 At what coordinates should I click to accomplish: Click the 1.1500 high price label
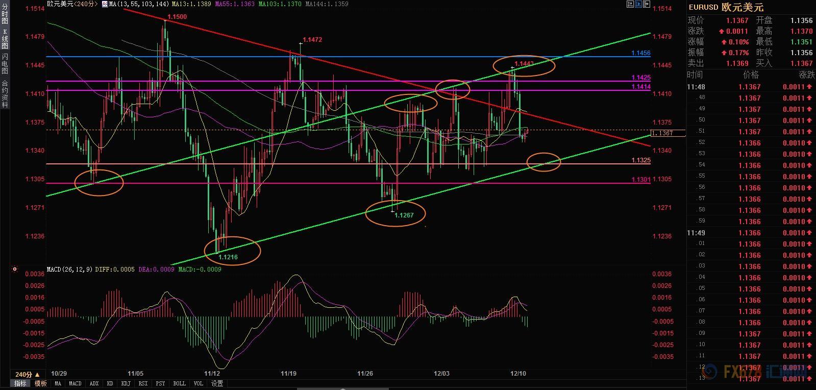click(x=177, y=17)
